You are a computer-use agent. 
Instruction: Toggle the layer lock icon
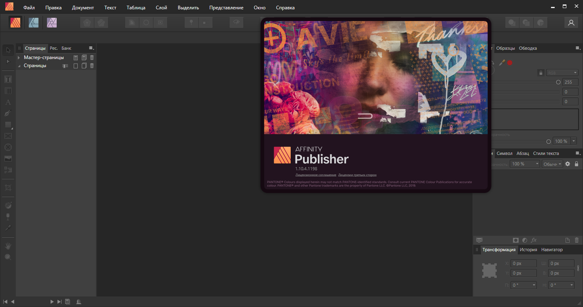[577, 164]
